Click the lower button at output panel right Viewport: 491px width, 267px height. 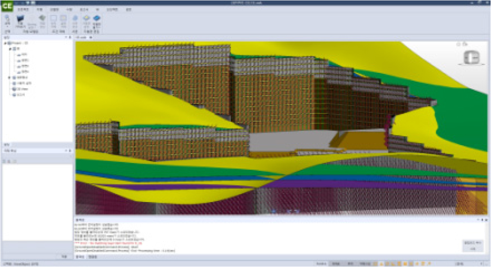tap(472, 248)
